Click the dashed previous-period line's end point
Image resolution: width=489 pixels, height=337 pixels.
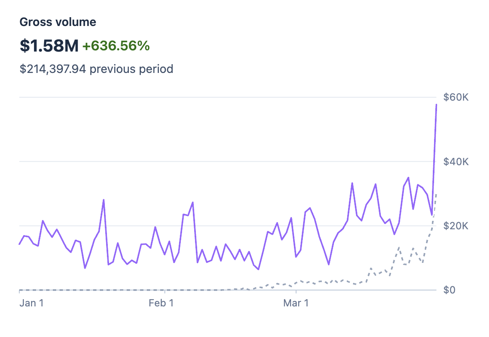point(436,195)
